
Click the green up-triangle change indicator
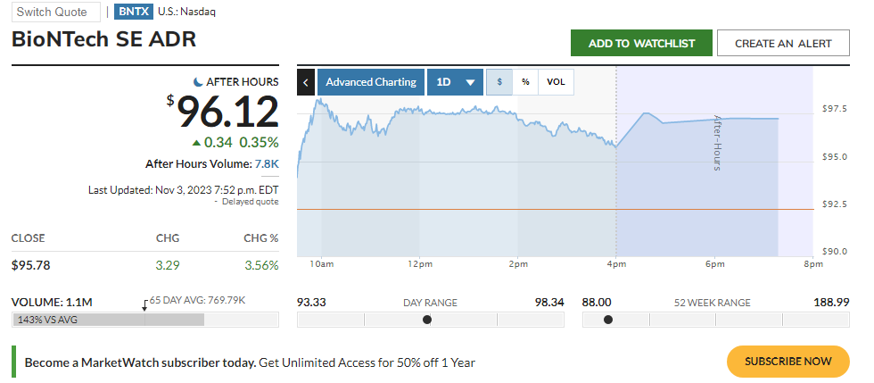(x=196, y=142)
